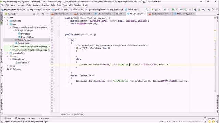219x123 pixels.
Task: Open the Navigate menu
Action: click(21, 5)
